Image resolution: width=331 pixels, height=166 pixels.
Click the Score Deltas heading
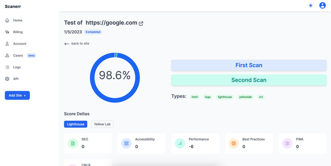[x=77, y=114]
